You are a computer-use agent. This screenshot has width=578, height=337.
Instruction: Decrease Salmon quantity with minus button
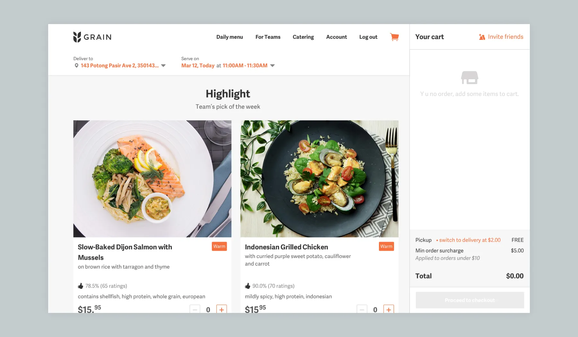point(195,309)
